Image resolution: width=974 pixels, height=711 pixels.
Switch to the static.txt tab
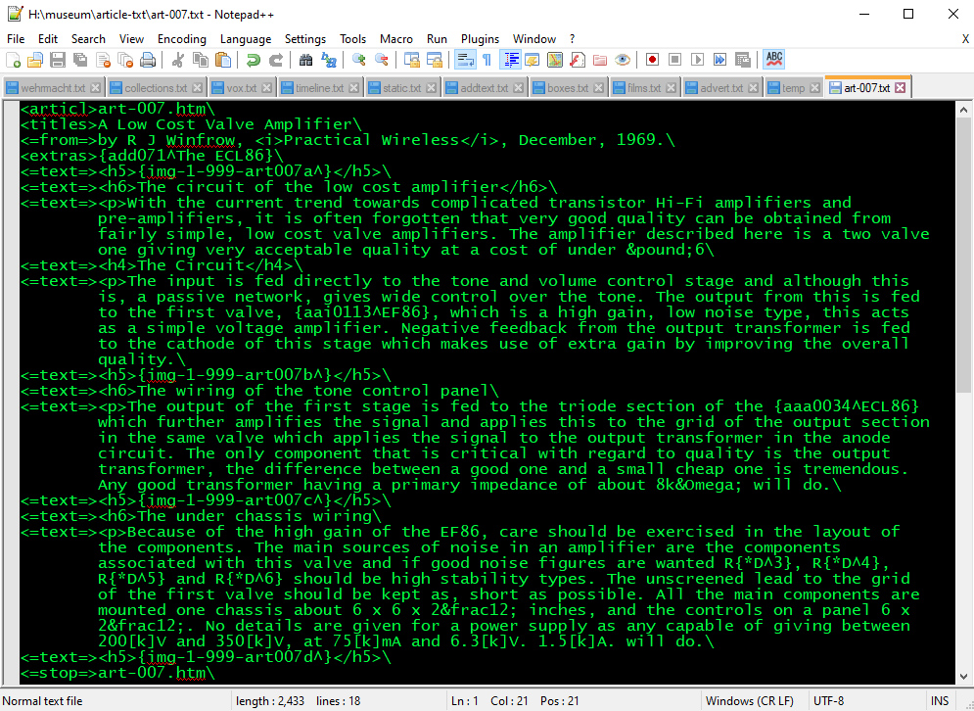click(401, 88)
